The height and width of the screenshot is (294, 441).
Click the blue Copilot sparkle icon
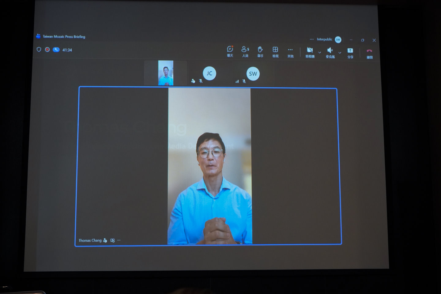coord(56,50)
